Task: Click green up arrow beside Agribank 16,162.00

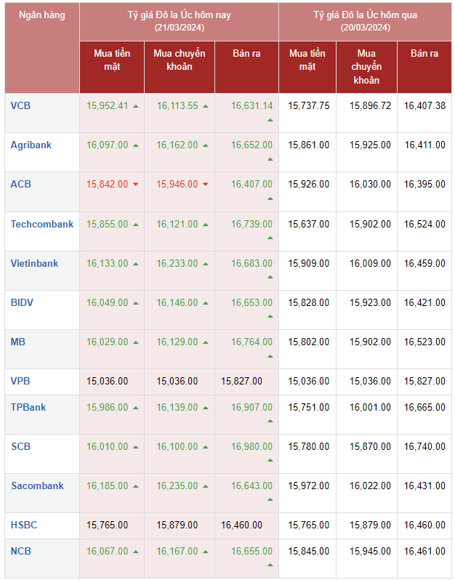Action: point(206,145)
